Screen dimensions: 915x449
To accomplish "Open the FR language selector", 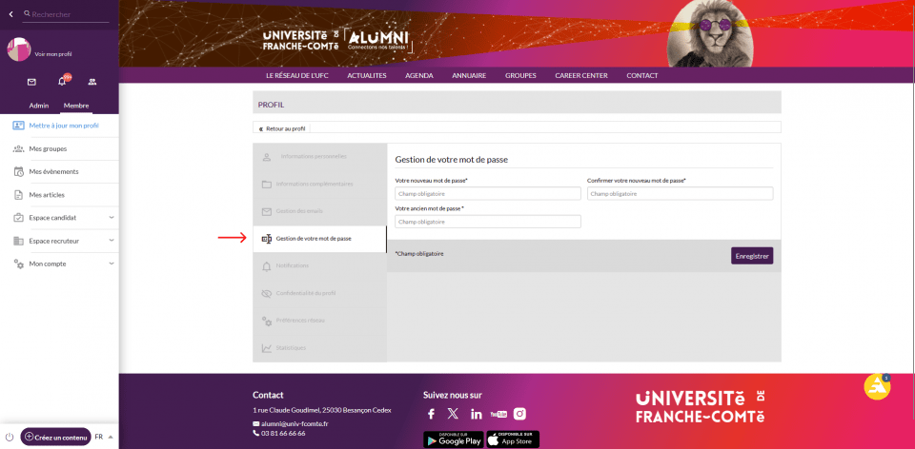I will click(x=103, y=437).
